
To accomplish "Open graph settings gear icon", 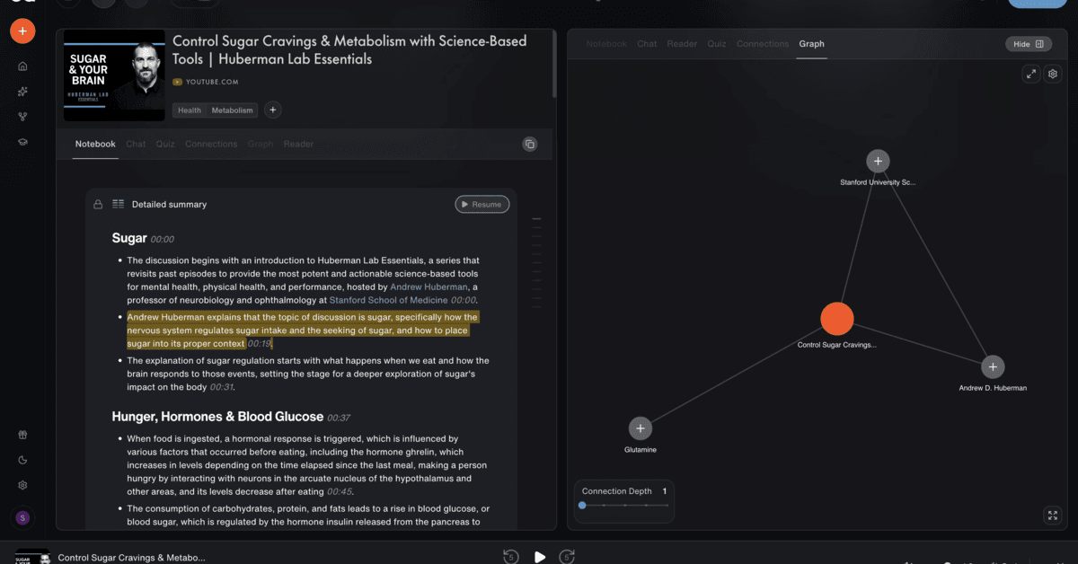I will point(1054,75).
